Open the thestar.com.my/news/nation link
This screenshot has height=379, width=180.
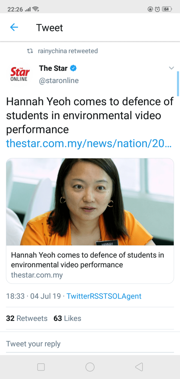tap(89, 144)
